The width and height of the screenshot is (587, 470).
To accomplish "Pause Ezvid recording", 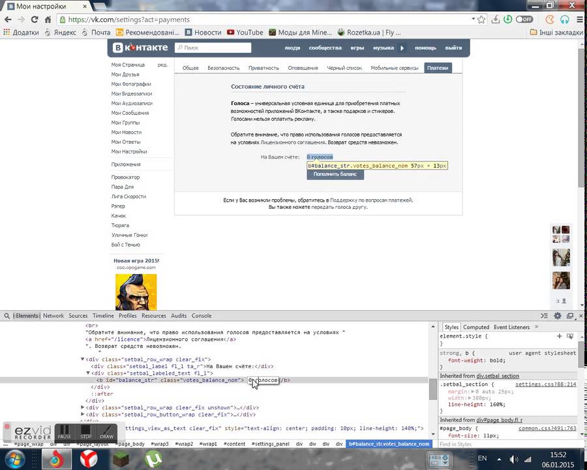I will [x=65, y=432].
